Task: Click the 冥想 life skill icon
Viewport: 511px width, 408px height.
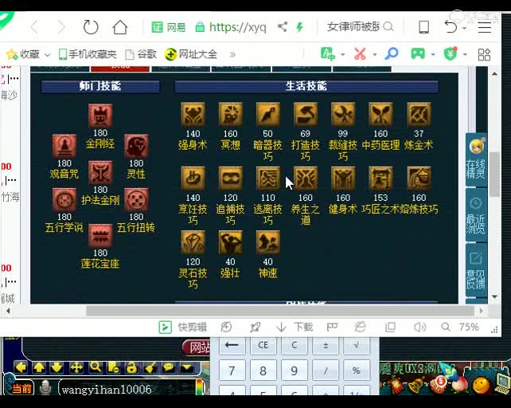Action: tap(230, 115)
